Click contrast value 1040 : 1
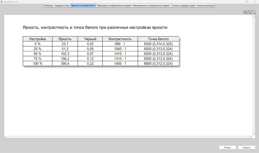259x153 pixels. click(x=120, y=49)
